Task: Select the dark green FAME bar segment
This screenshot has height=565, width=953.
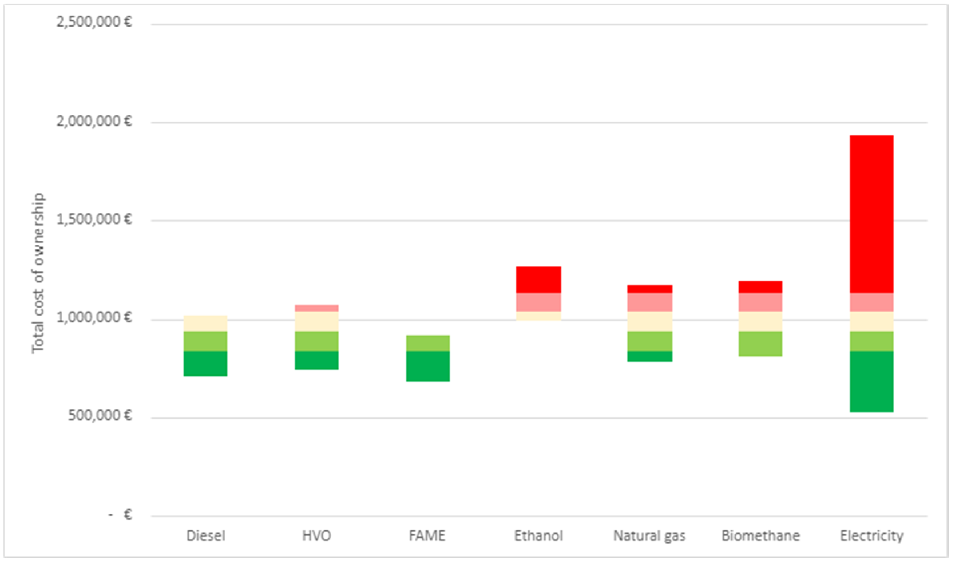Action: (427, 366)
